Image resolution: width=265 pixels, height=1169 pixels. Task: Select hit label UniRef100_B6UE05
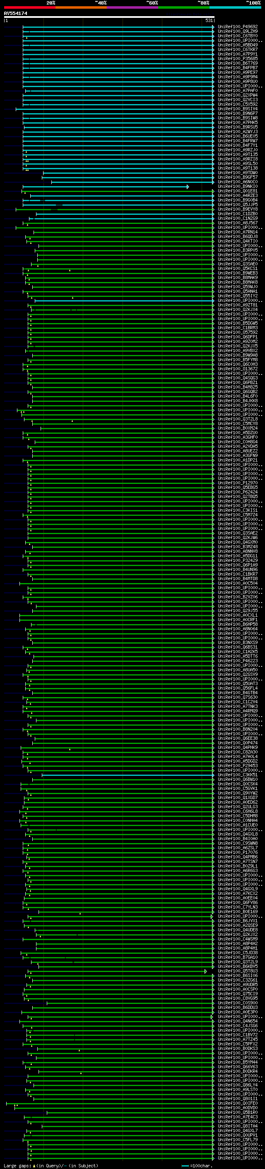click(x=238, y=136)
